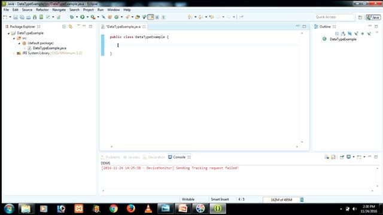Click the New Java Class icon

click(x=117, y=17)
